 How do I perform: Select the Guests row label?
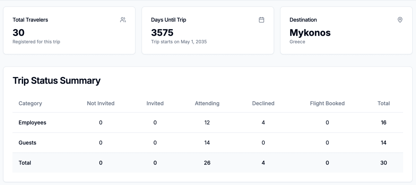click(x=27, y=143)
